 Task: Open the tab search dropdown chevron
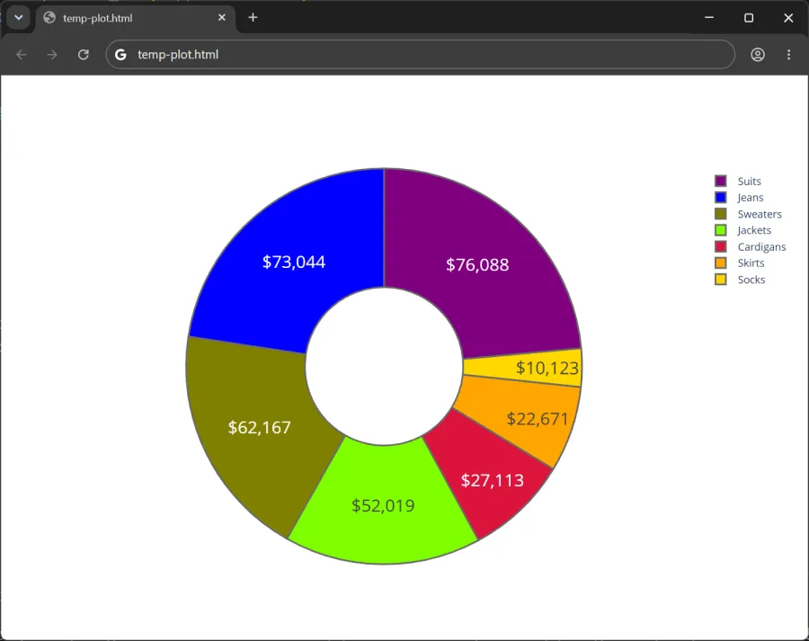[19, 18]
